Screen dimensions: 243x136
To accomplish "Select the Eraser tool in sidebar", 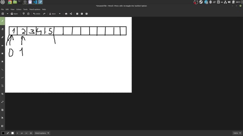I will 2,29.
